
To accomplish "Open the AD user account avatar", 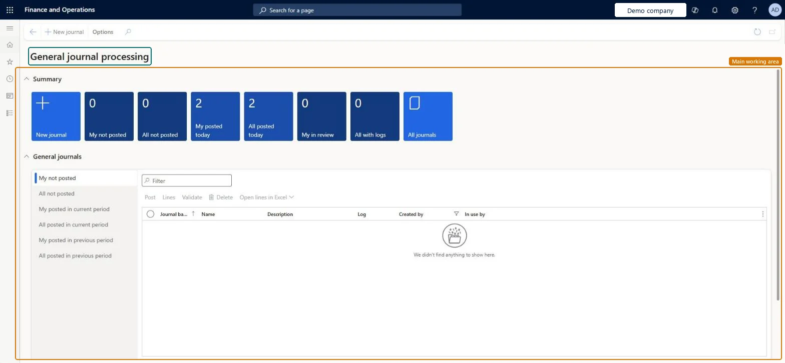I will click(774, 10).
